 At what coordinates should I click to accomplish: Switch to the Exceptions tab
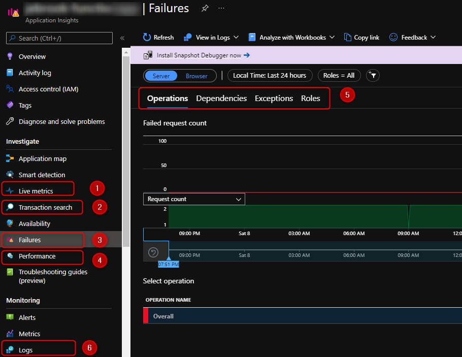tap(274, 99)
